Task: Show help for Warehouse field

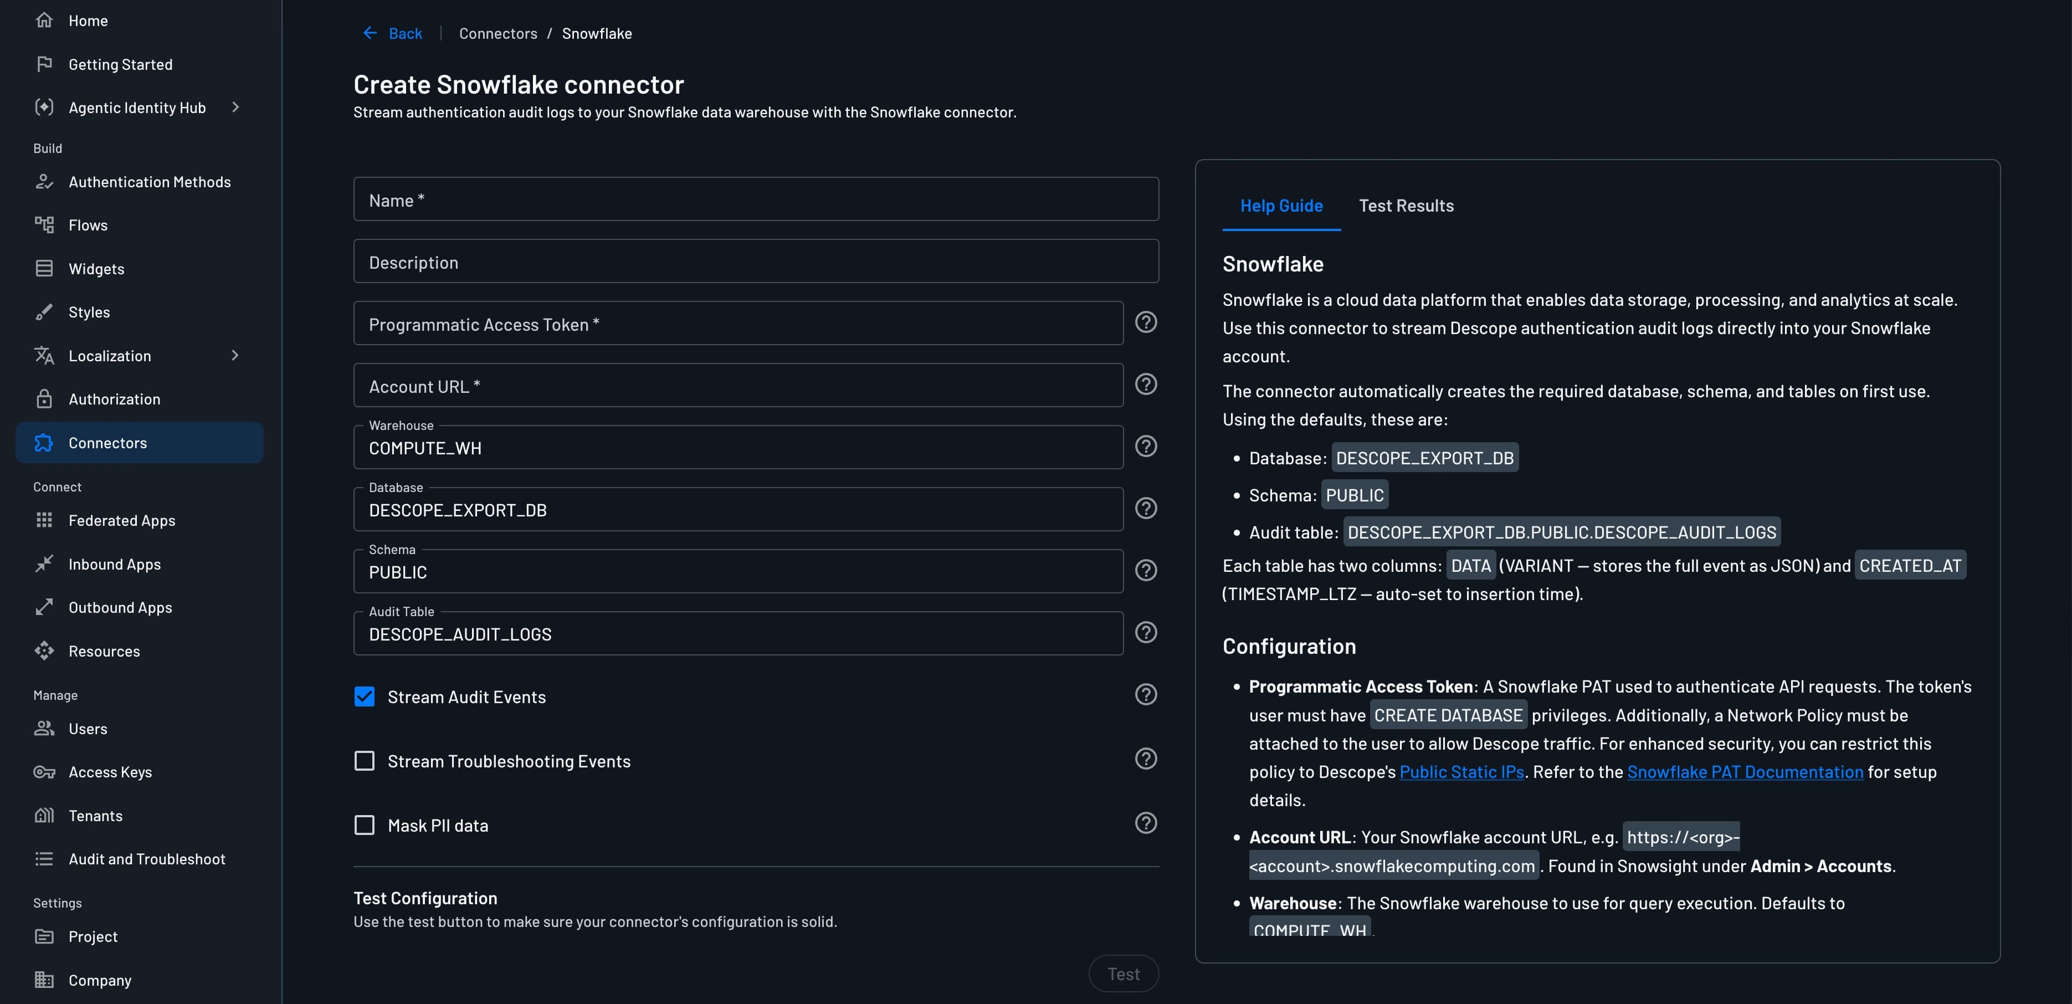Action: (1145, 447)
